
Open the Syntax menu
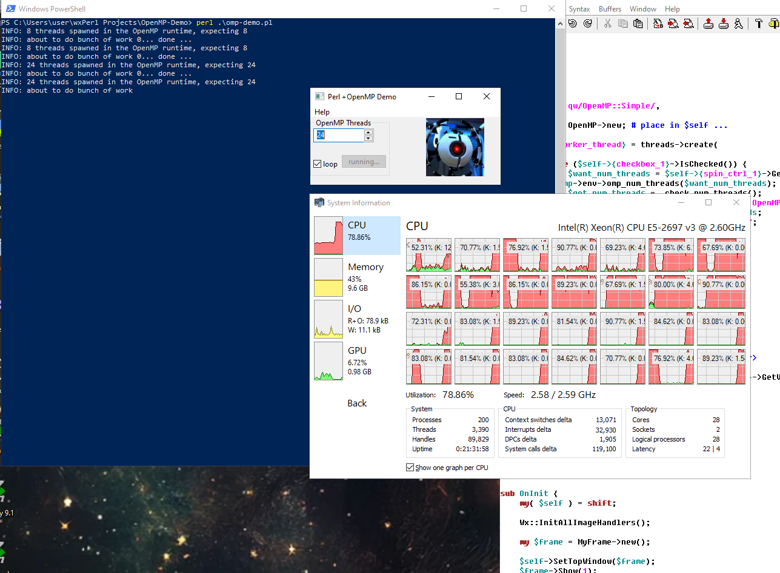pyautogui.click(x=579, y=9)
